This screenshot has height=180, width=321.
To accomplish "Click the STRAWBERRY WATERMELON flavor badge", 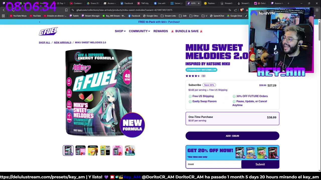I will tap(201, 70).
